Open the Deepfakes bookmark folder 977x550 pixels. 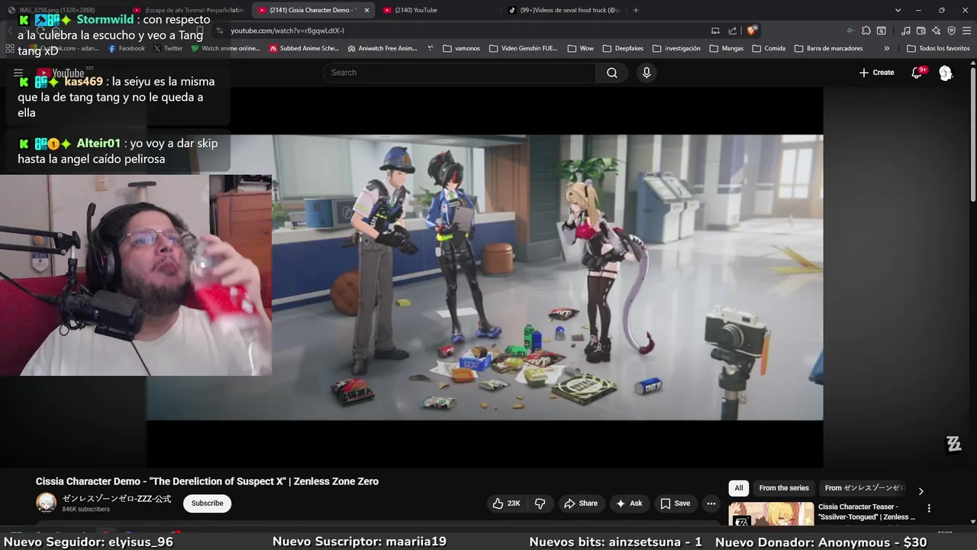pos(623,48)
